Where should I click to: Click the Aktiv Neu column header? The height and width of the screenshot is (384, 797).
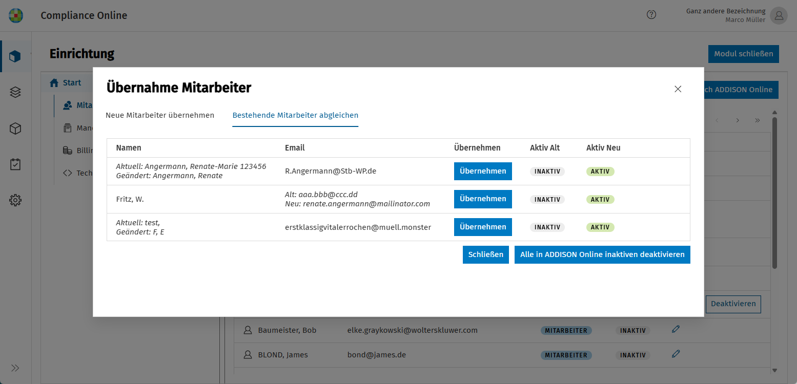point(603,148)
